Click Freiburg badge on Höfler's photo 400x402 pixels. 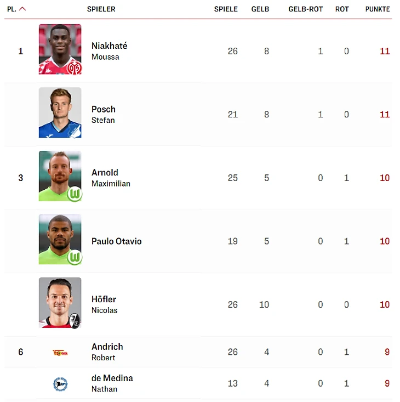(x=75, y=321)
